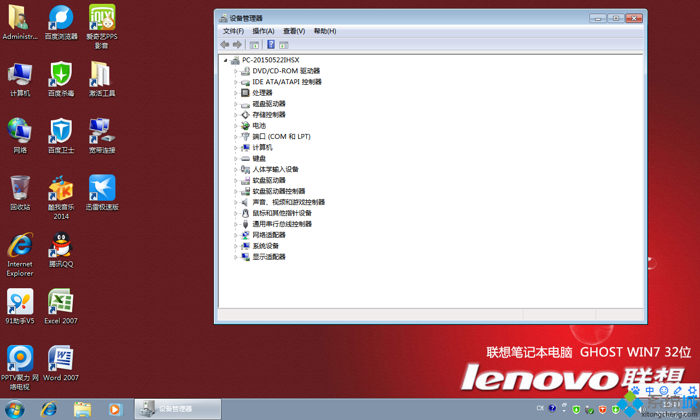
Task: Select the back navigation arrow in Device Manager
Action: tap(224, 44)
